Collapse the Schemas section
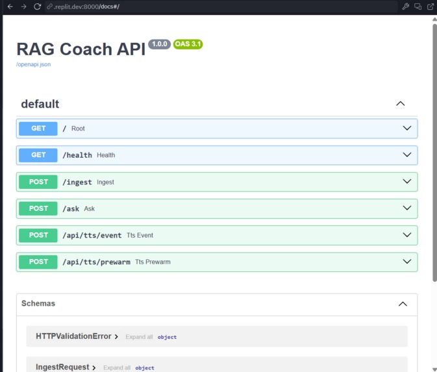 pyautogui.click(x=403, y=304)
